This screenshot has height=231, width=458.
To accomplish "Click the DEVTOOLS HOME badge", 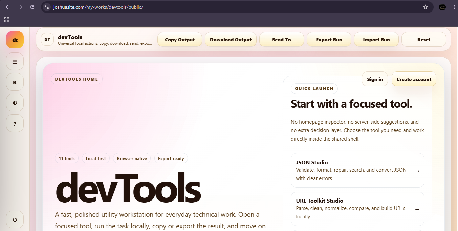I will [77, 79].
